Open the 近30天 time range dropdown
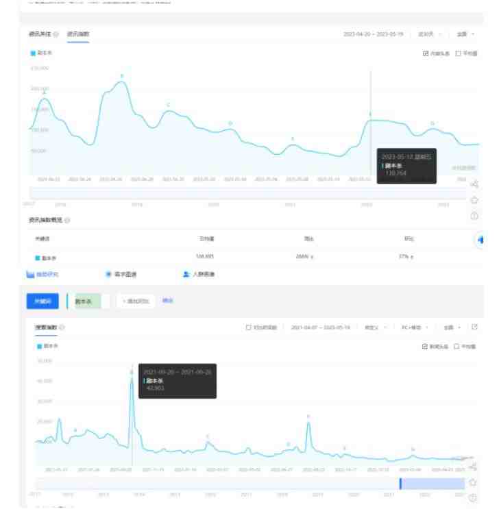The height and width of the screenshot is (509, 499). click(430, 34)
